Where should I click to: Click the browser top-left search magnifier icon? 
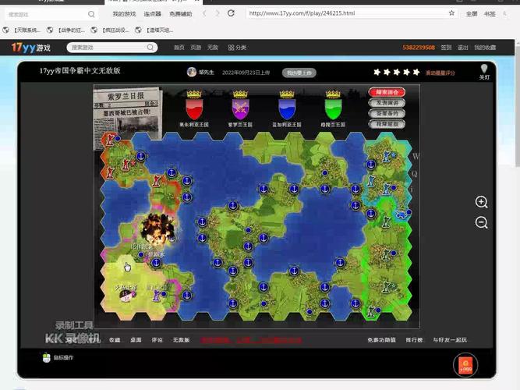[x=91, y=14]
